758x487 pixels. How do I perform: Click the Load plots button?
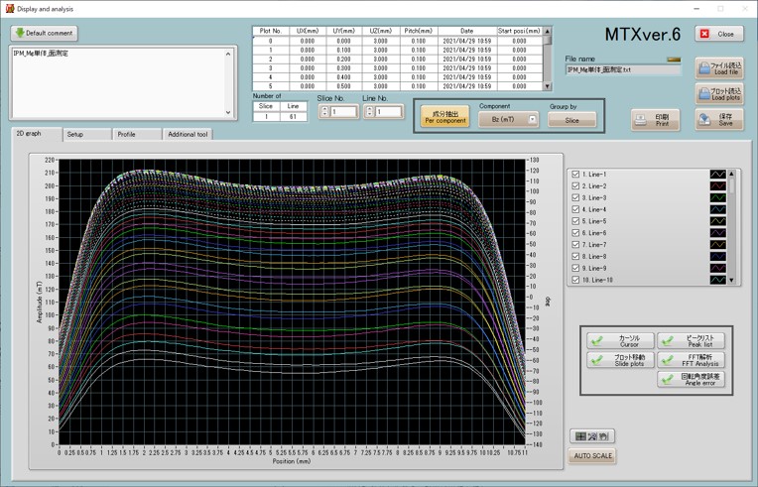pyautogui.click(x=719, y=93)
